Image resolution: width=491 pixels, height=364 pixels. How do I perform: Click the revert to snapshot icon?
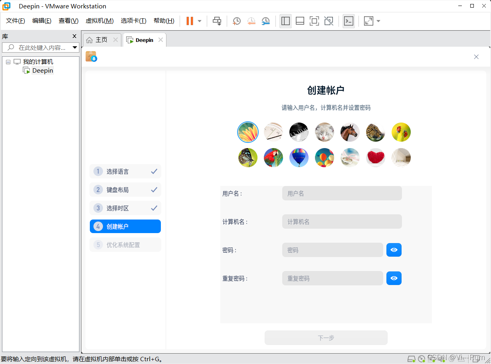[251, 21]
